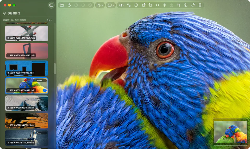
Task: Click the Travel tag on sailboat thumbnail
Action: [39, 133]
